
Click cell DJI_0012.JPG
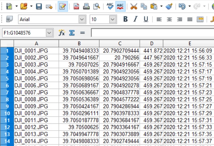click(x=36, y=127)
